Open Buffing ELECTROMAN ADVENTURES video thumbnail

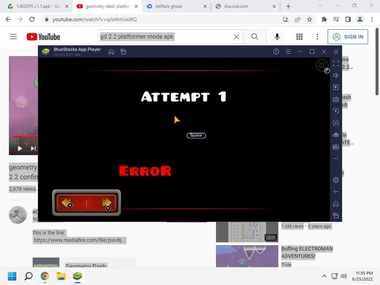click(247, 256)
